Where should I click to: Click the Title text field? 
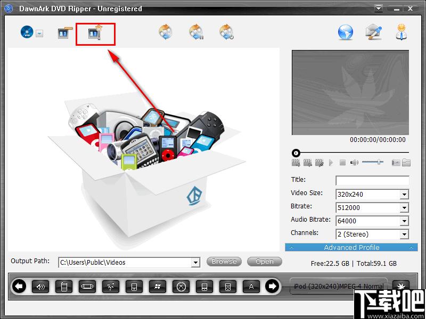[x=372, y=181]
